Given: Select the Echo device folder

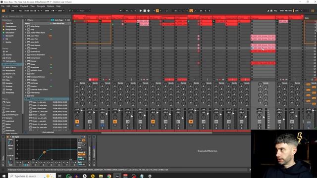Looking at the screenshot, I should click(32, 74).
